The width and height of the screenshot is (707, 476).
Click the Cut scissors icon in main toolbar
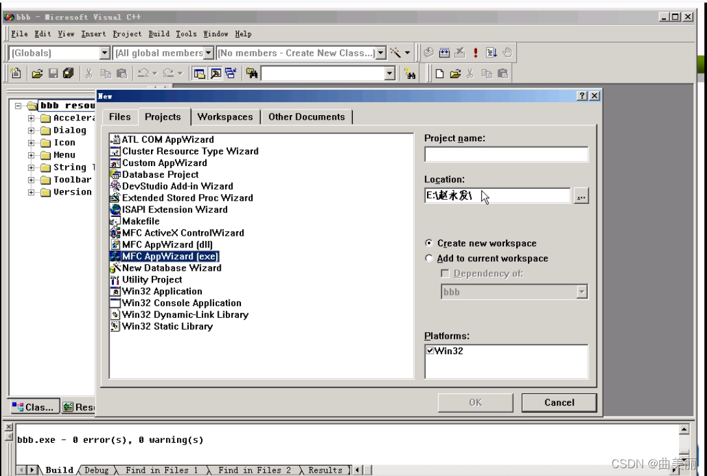(x=89, y=74)
